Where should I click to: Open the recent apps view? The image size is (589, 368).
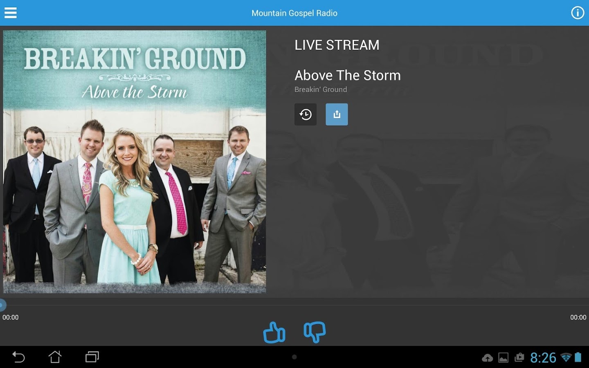(92, 357)
